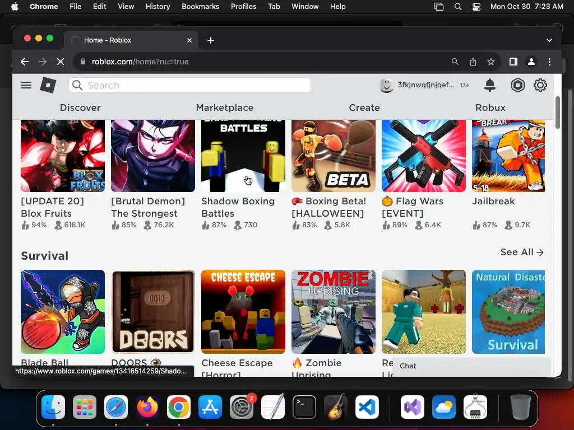Viewport: 574px width, 430px height.
Task: Open the Brutal Demon The Strongest thumbnail
Action: (x=153, y=156)
